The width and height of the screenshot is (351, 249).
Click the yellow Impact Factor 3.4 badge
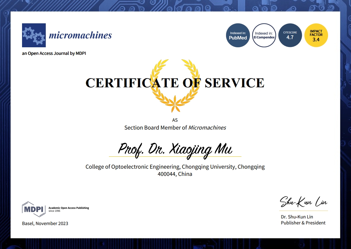click(316, 35)
